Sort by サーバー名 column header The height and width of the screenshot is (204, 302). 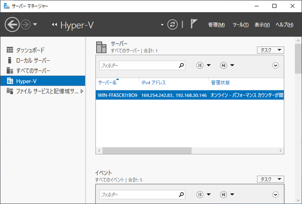click(107, 83)
